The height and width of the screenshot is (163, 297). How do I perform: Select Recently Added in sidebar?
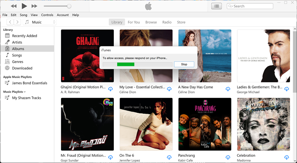(27, 36)
